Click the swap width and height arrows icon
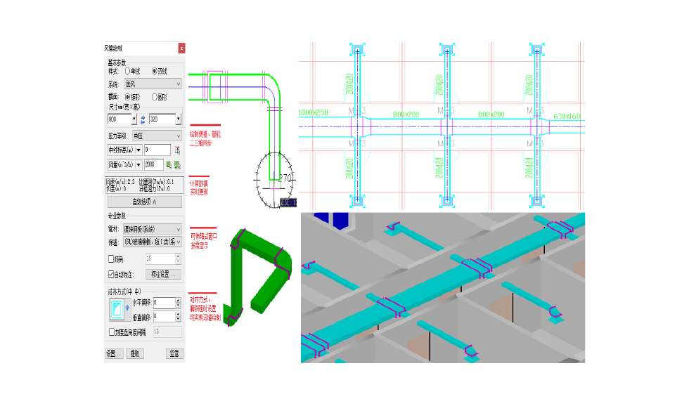 point(143,119)
